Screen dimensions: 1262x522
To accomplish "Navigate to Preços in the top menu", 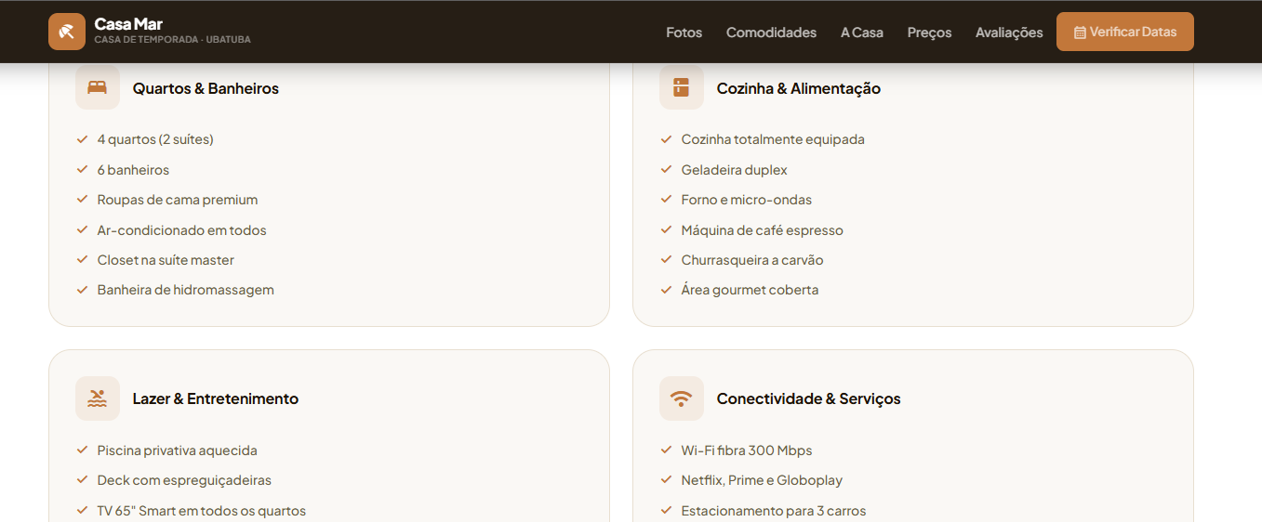I will tap(929, 33).
